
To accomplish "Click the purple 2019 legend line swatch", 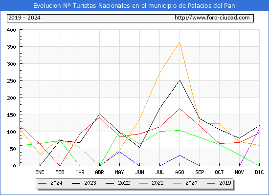I will point(211,183).
